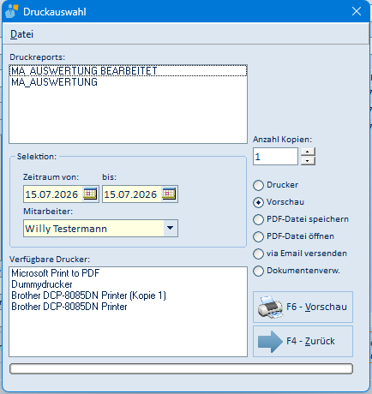Click the Druckauswahl app icon in title bar
Image resolution: width=372 pixels, height=394 pixels.
pyautogui.click(x=11, y=11)
